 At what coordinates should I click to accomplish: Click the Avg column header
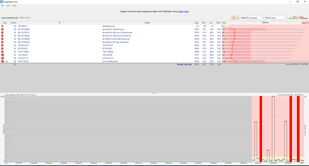tap(196, 23)
